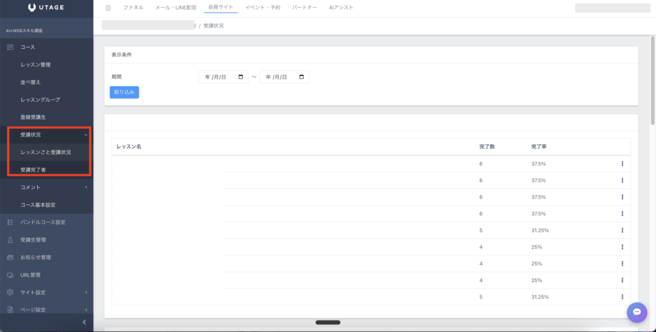Select the 会員サイト tab

pos(220,7)
